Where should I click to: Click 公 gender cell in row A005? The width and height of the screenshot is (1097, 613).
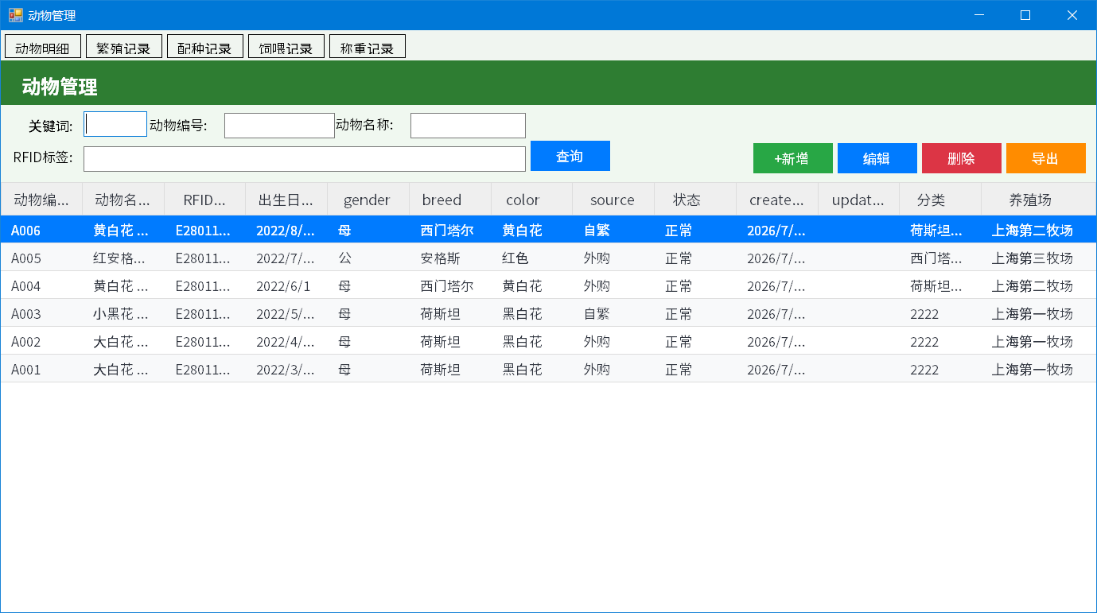click(x=368, y=258)
